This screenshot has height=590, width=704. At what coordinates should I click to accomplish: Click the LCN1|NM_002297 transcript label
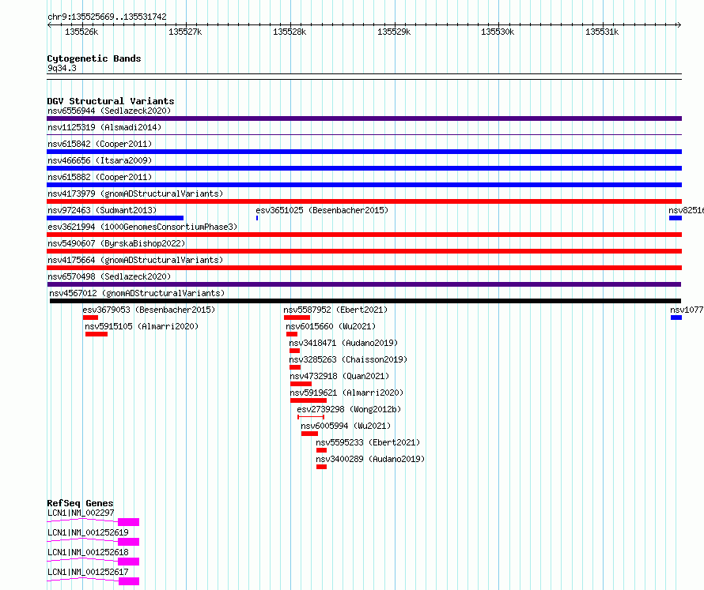[x=81, y=513]
